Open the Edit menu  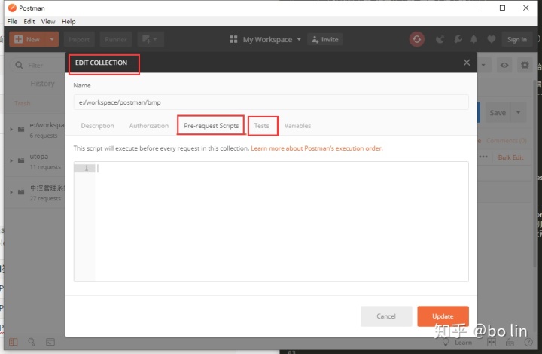[x=29, y=21]
